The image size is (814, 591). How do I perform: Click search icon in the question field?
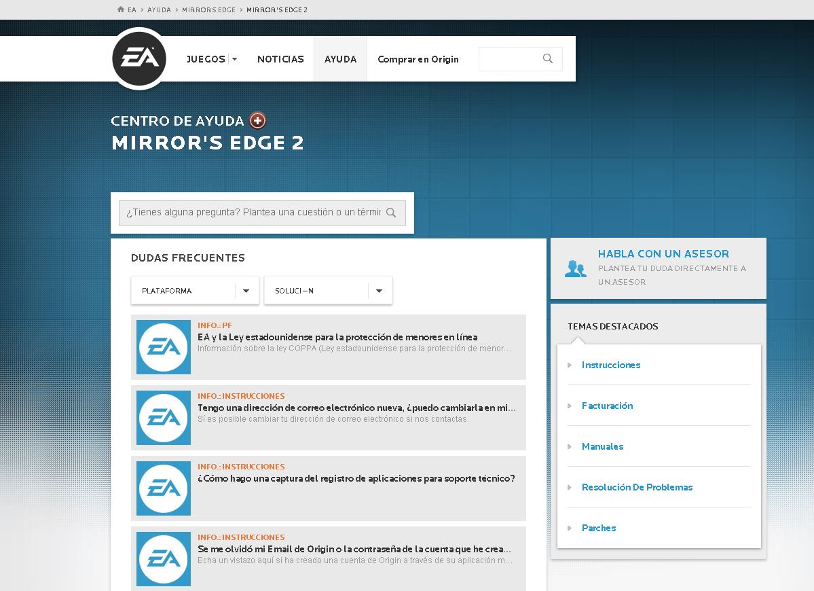pyautogui.click(x=391, y=213)
